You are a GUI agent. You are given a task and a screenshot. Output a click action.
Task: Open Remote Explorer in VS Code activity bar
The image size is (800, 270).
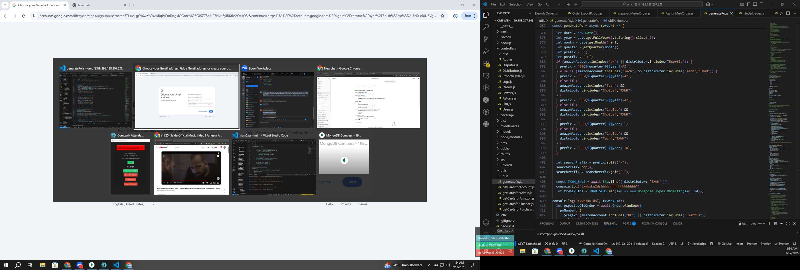point(486,76)
